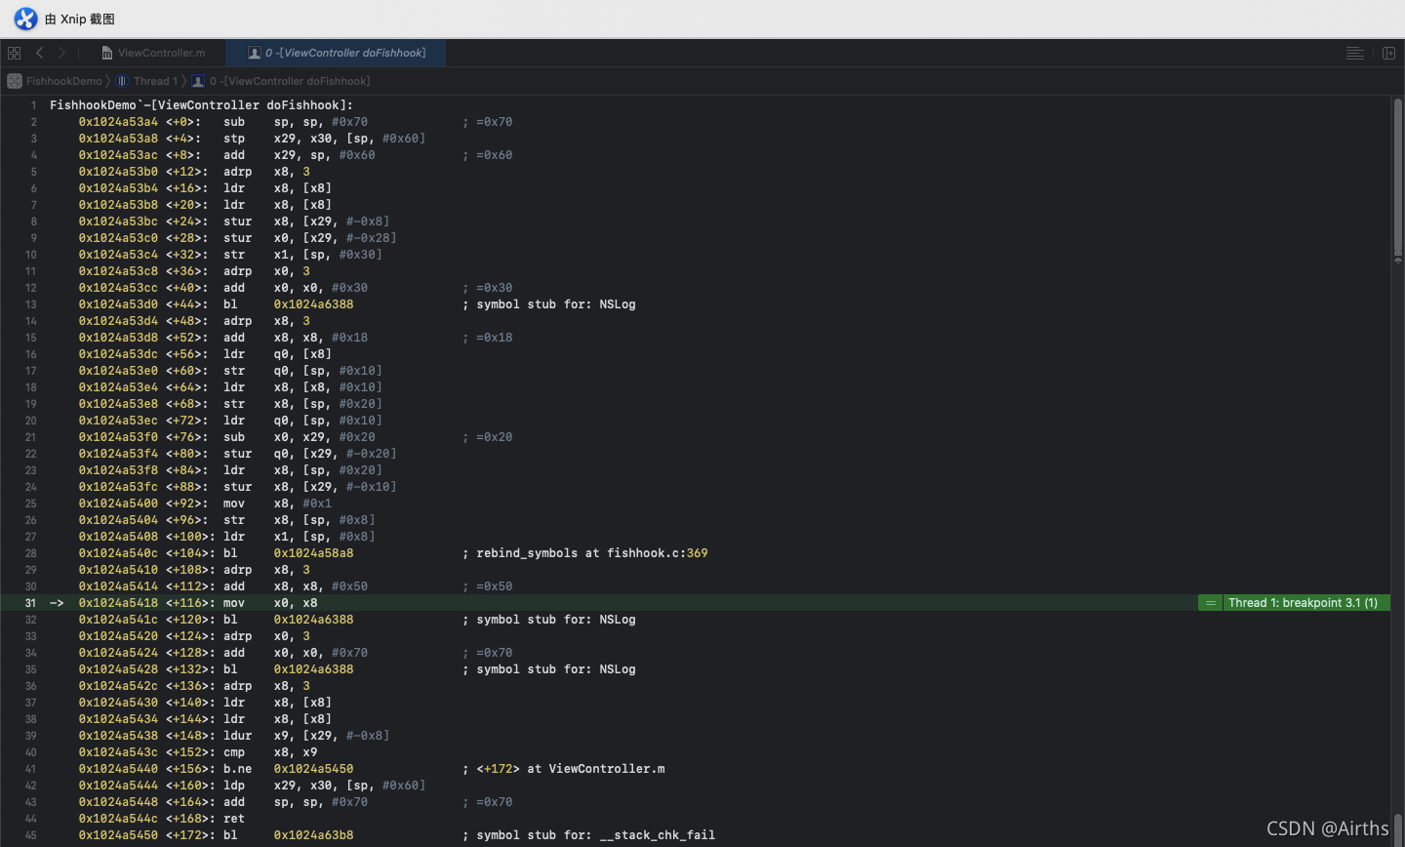This screenshot has height=847, width=1405.
Task: Click line number 1 in the gutter
Action: [x=33, y=105]
